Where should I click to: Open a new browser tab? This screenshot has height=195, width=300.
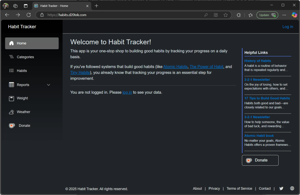[x=97, y=6]
